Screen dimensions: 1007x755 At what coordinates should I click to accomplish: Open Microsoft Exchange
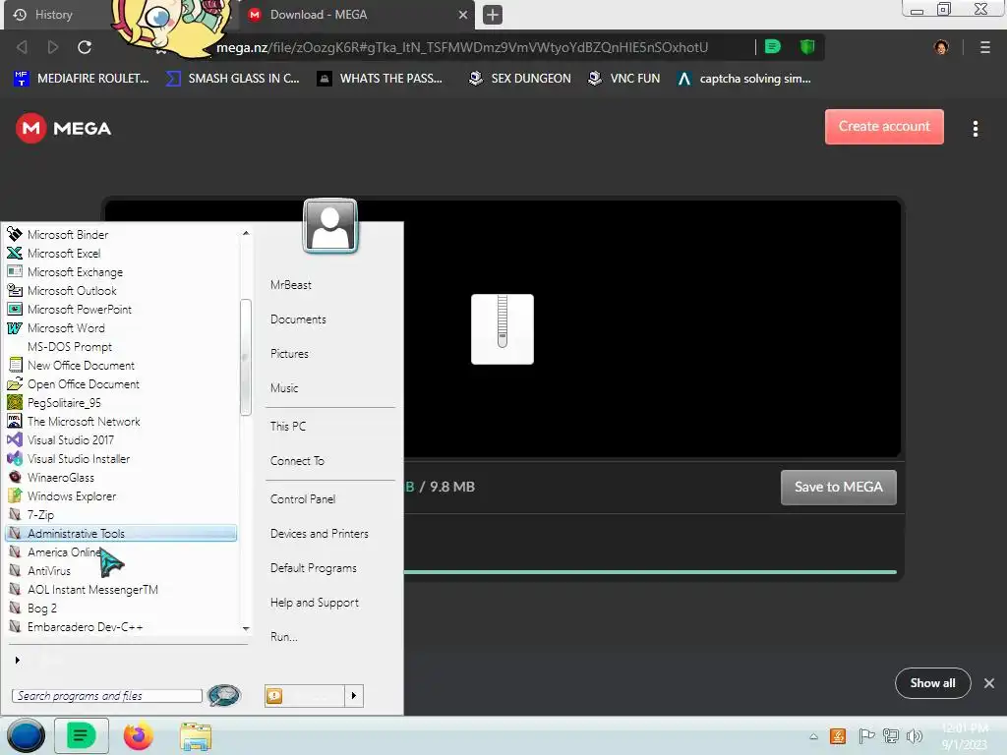tap(75, 272)
